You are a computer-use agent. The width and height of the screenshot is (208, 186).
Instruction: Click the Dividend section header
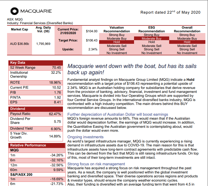click(x=18, y=109)
